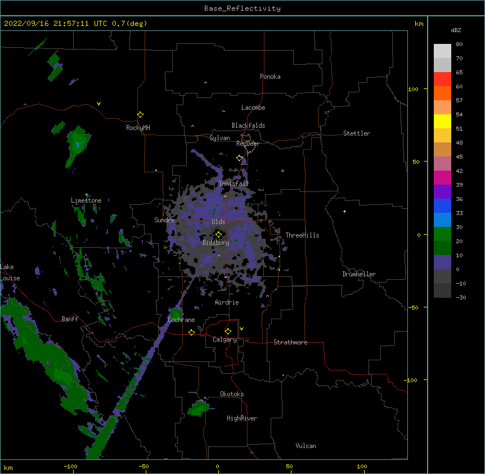Select the magenta 42-39 dBZ legend swatch
485x474 pixels.
coord(442,177)
